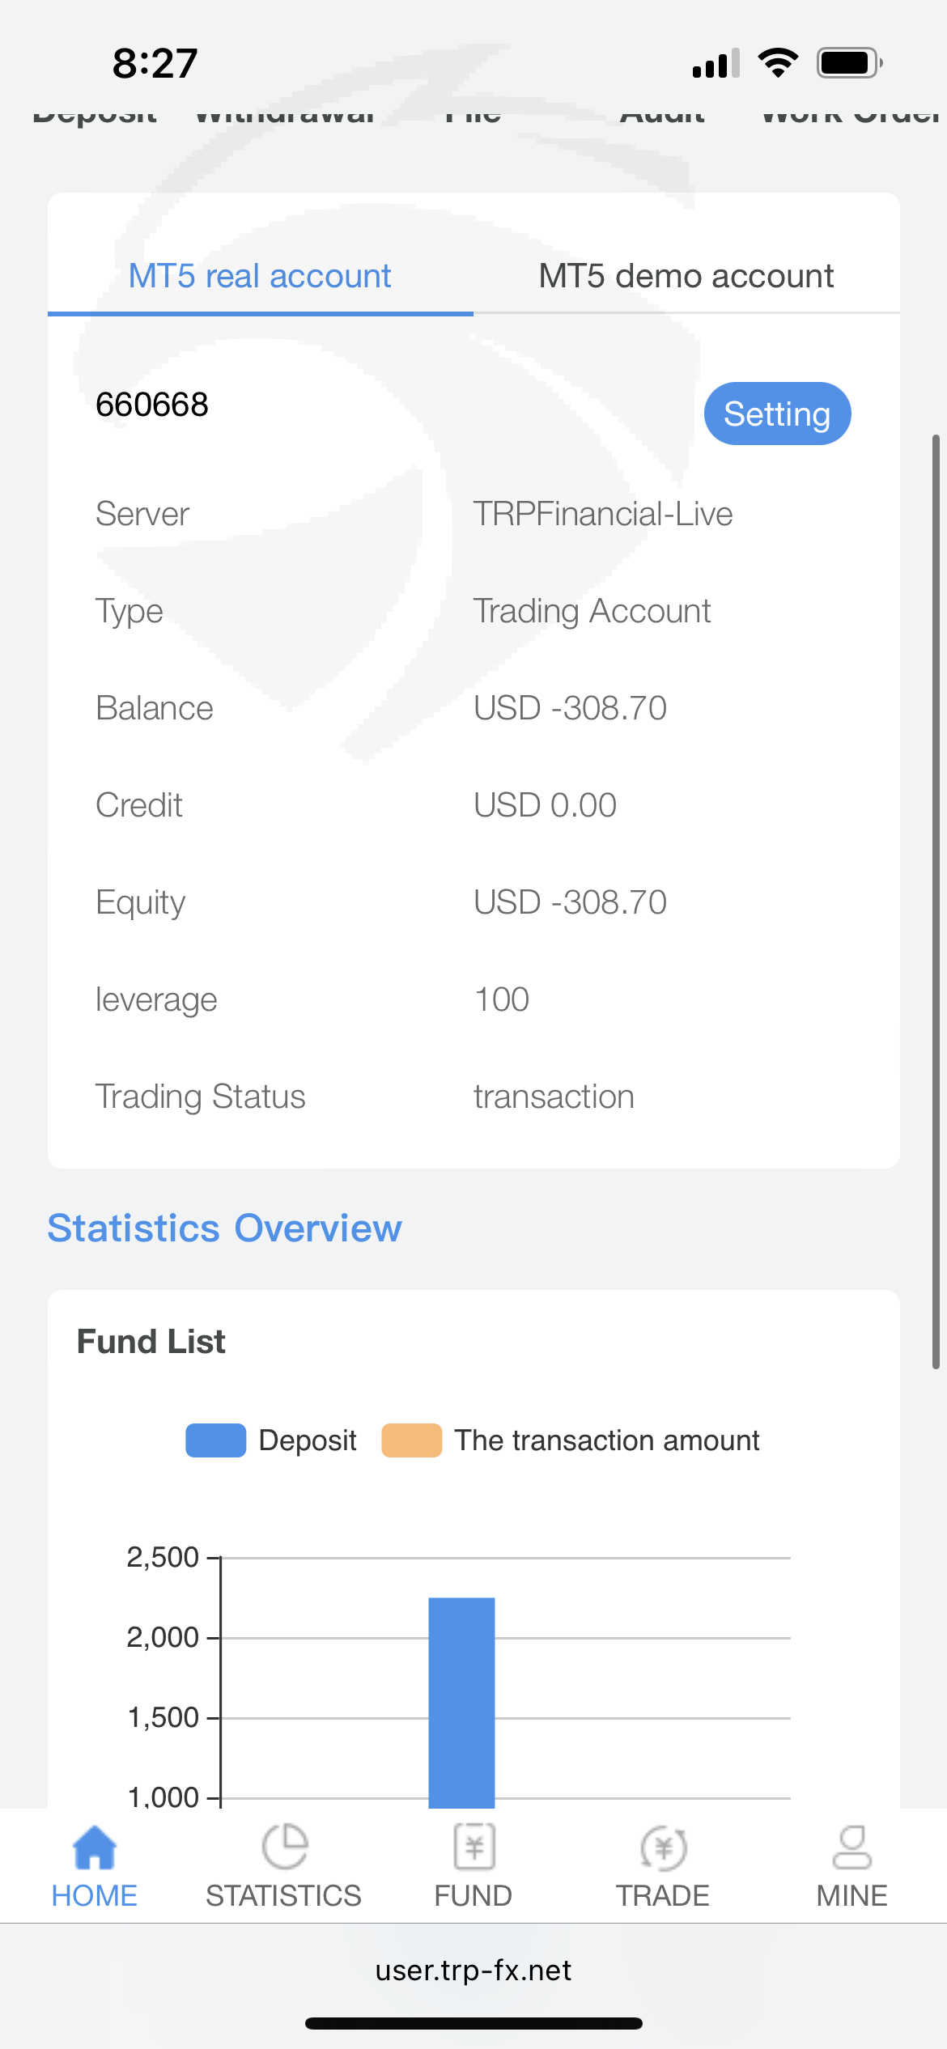Open the HOME tab icon
This screenshot has width=947, height=2049.
95,1847
